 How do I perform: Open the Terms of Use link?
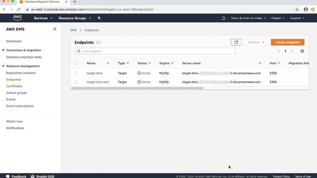303,177
